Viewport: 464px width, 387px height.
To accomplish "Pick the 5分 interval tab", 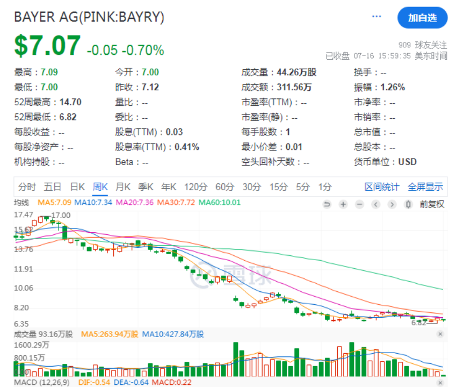I will tap(303, 187).
